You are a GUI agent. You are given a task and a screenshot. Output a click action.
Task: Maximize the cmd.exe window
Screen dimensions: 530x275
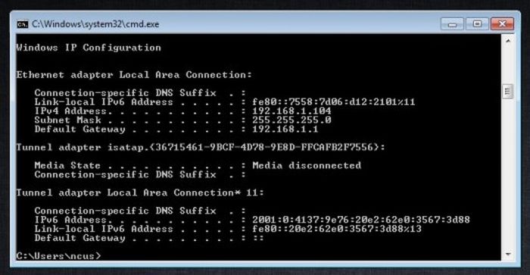tap(477, 24)
